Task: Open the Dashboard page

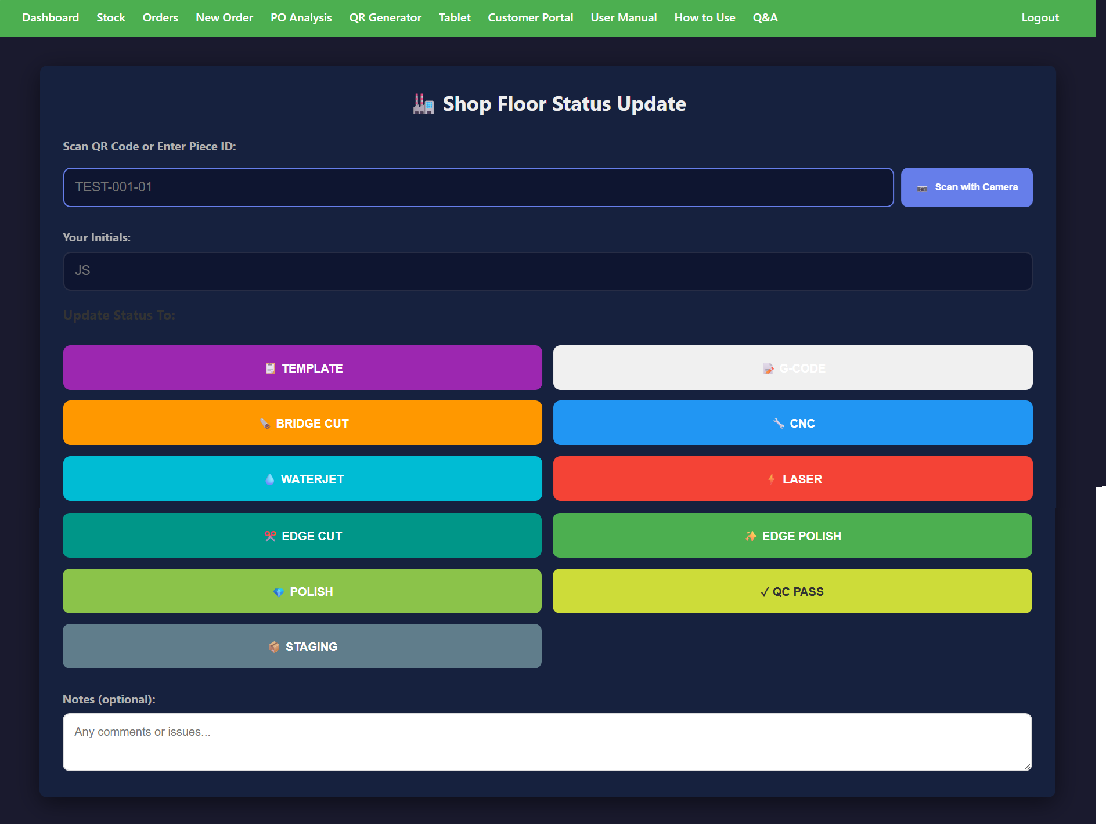Action: click(x=51, y=17)
